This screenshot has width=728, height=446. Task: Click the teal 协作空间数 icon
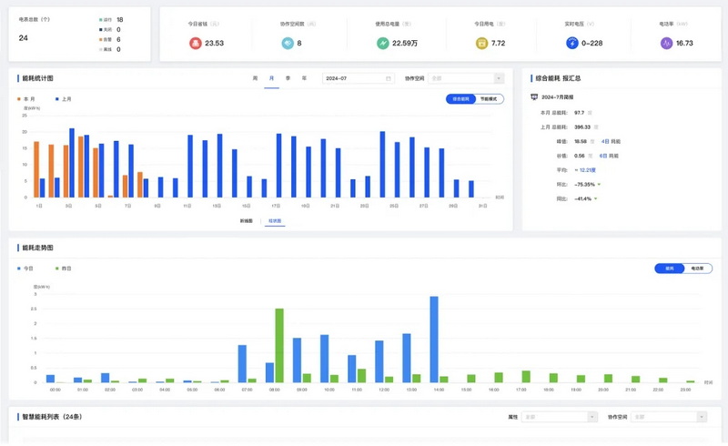pos(288,43)
